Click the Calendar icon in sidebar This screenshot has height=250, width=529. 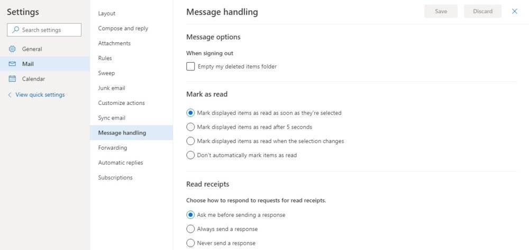point(12,79)
